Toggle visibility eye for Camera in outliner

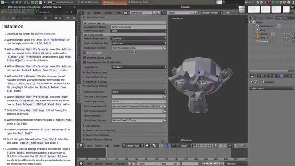pos(286,34)
